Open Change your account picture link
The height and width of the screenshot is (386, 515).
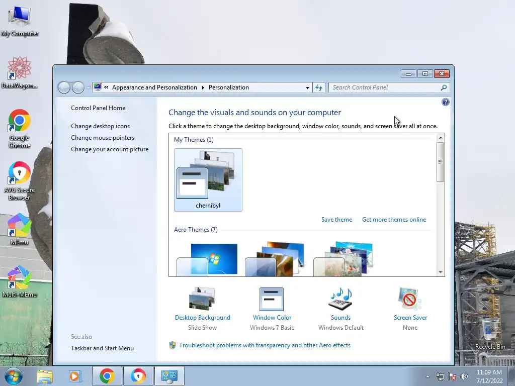pyautogui.click(x=110, y=149)
